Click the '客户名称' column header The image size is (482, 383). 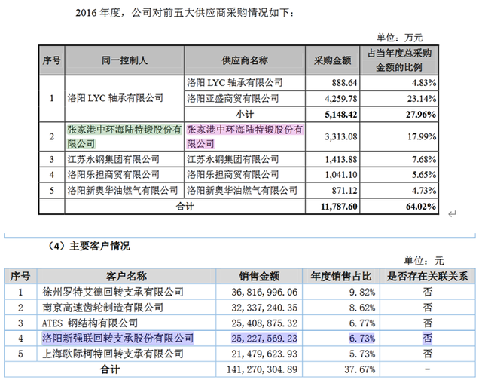(127, 276)
